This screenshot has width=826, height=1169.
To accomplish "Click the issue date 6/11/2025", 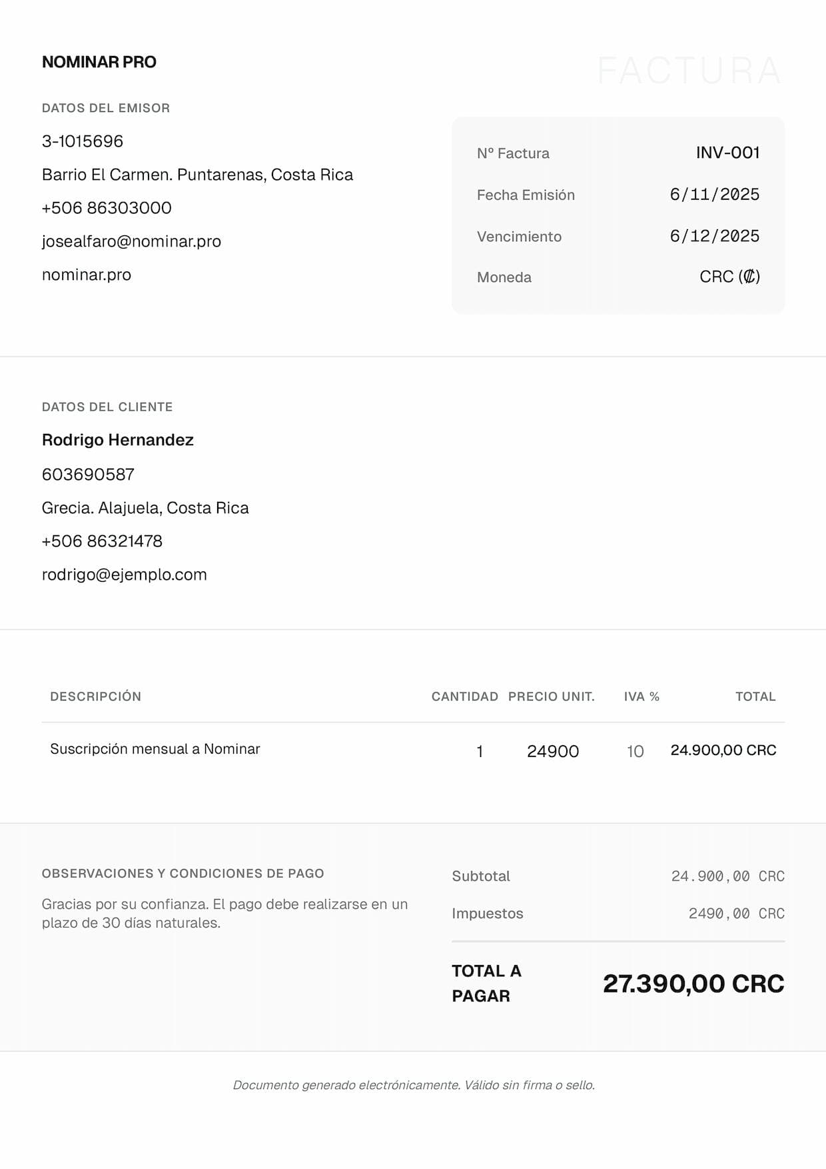I will pyautogui.click(x=714, y=195).
